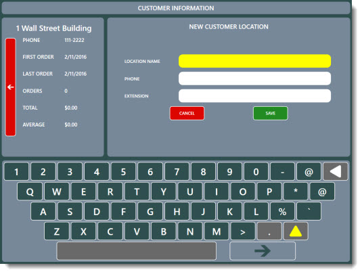Image resolution: width=362 pixels, height=274 pixels.
Task: Tap the B key
Action: coord(164,231)
